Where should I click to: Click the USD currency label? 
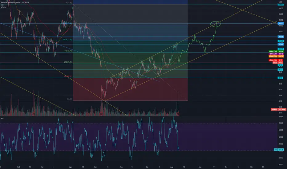point(281,2)
